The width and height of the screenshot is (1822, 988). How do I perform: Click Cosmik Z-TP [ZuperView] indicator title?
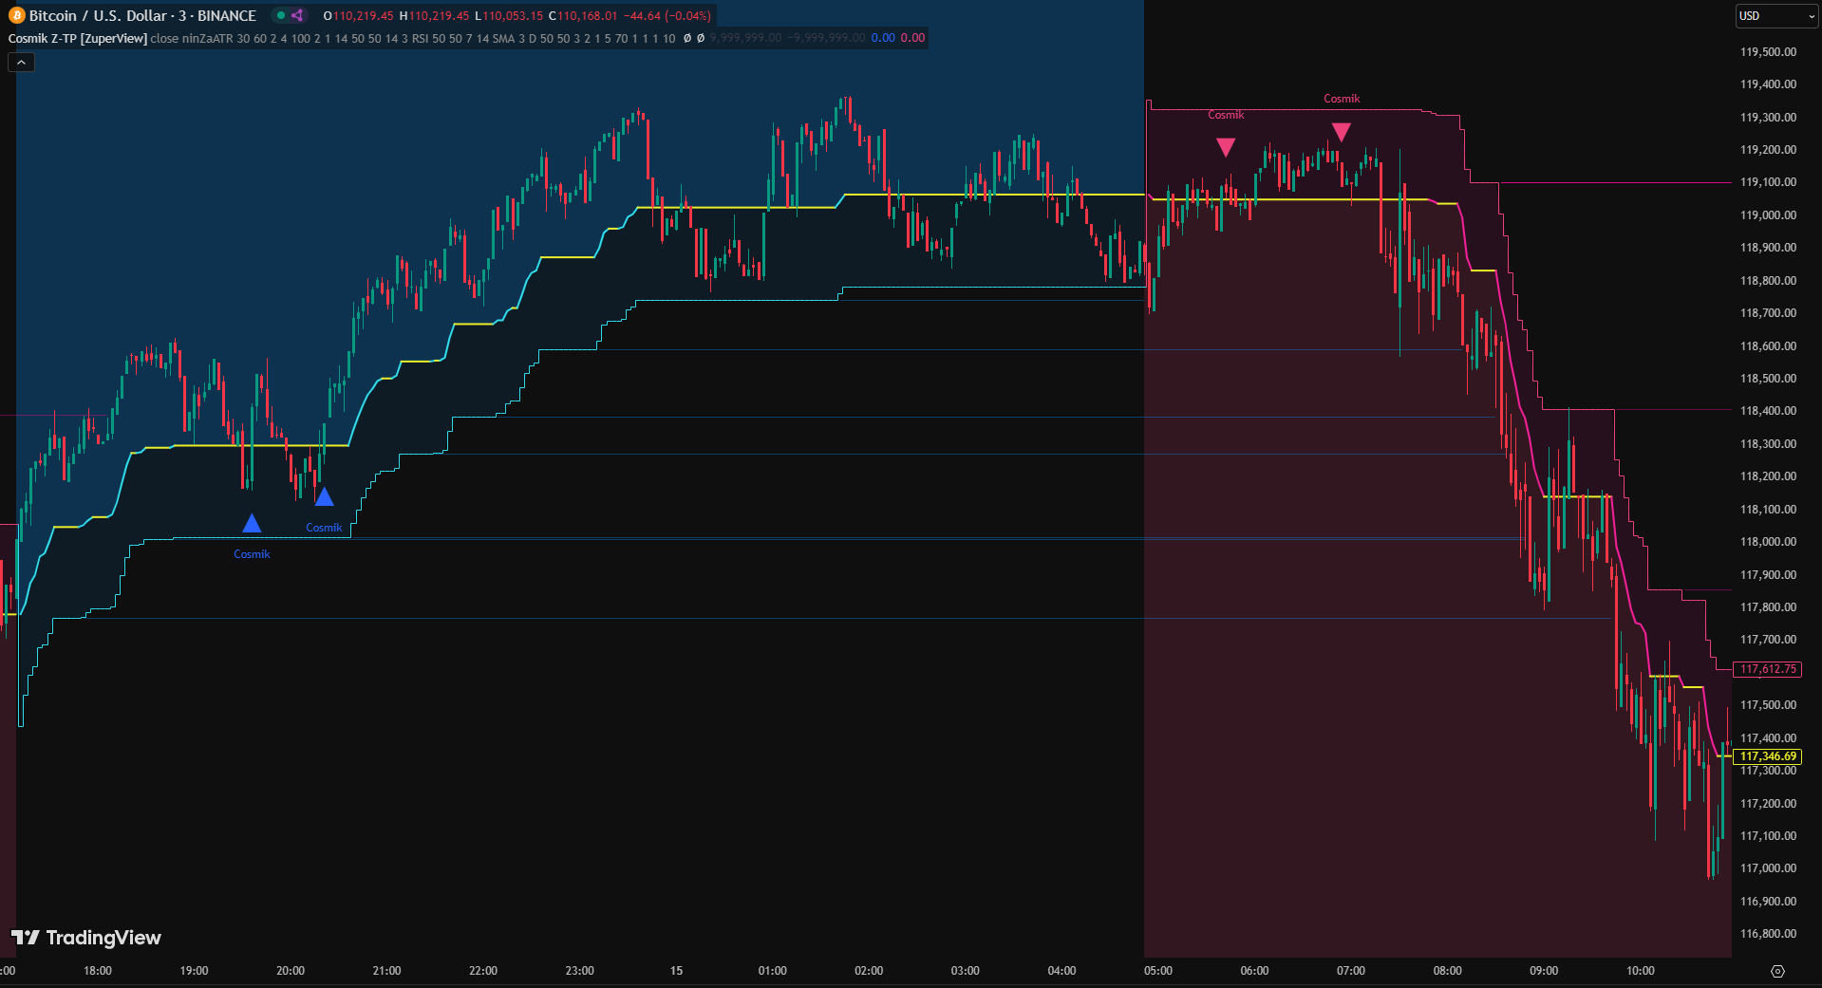click(78, 39)
